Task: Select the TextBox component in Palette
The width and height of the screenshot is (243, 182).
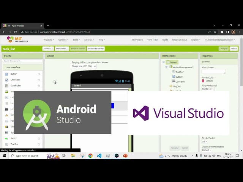Action: pyautogui.click(x=14, y=144)
